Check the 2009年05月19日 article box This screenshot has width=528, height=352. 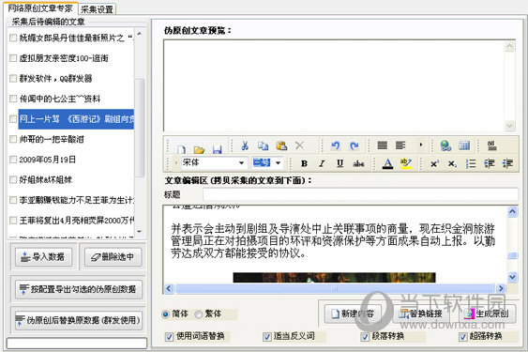[13, 160]
